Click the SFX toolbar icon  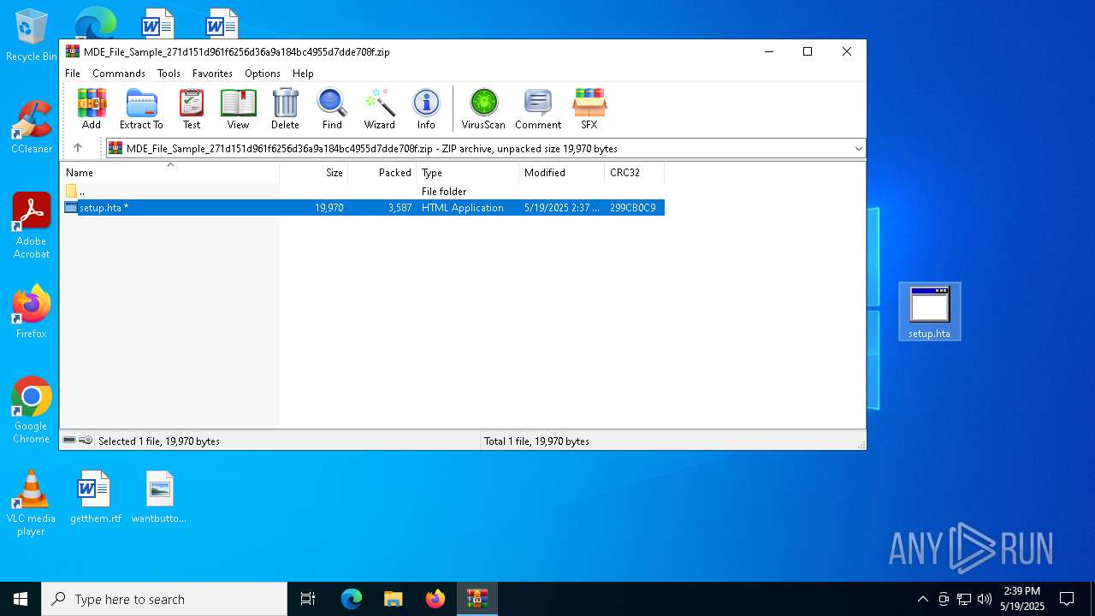(x=589, y=109)
